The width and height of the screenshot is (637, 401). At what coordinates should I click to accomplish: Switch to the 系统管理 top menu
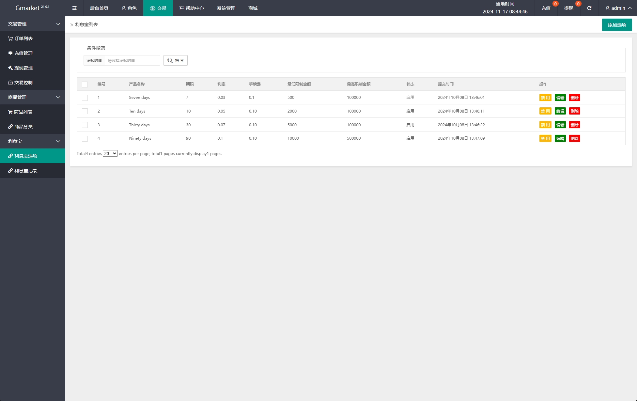(226, 8)
